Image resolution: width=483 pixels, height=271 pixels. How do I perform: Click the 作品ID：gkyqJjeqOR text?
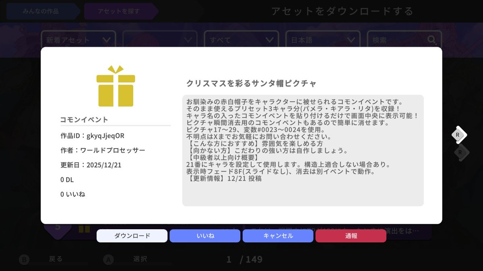(92, 136)
